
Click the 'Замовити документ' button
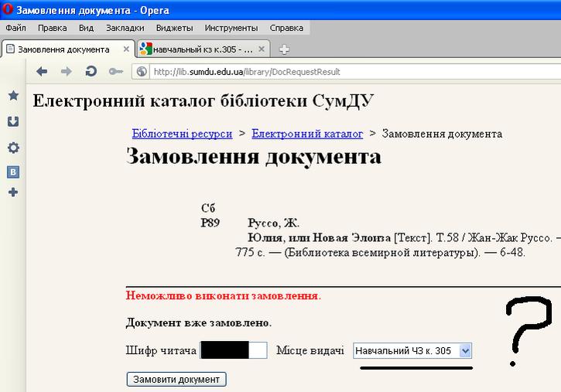click(x=176, y=379)
